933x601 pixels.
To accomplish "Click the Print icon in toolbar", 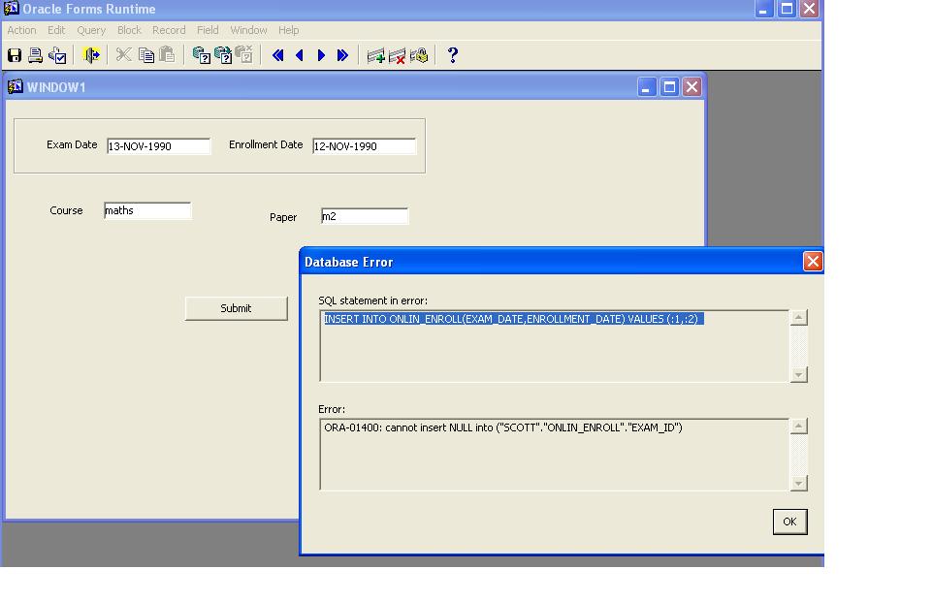I will [35, 55].
